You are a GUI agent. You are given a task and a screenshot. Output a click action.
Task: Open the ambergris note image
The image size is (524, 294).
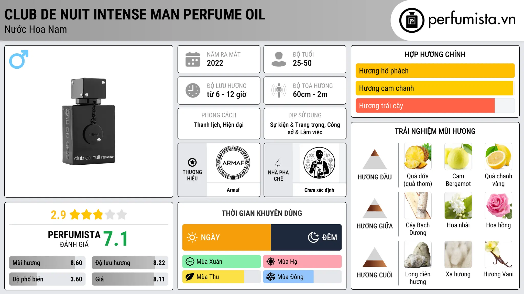pos(418,254)
